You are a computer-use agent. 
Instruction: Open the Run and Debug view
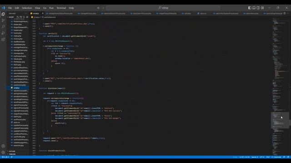click(x=3, y=33)
